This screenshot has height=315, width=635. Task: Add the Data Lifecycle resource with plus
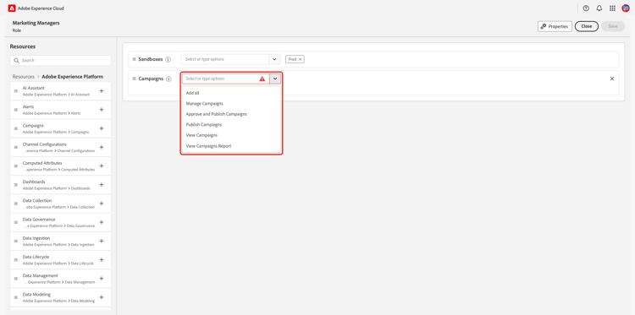coord(102,259)
